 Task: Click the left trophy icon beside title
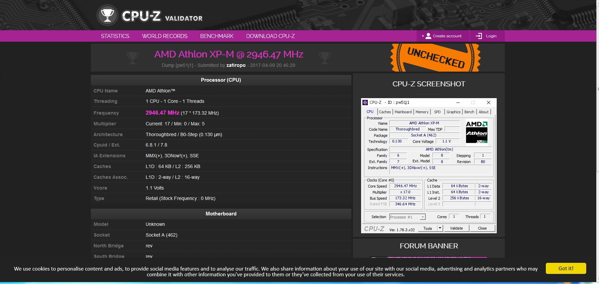point(132,58)
